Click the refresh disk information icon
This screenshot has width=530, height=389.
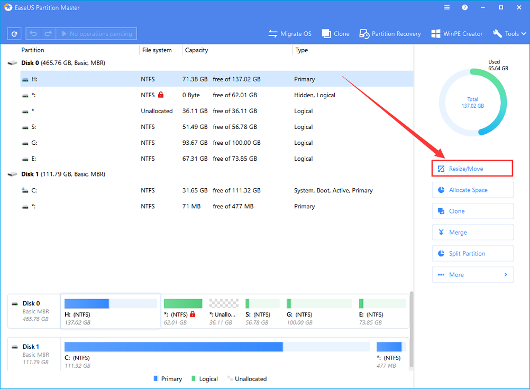(14, 34)
